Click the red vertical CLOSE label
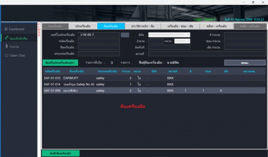This screenshot has width=268, height=157. click(x=39, y=30)
